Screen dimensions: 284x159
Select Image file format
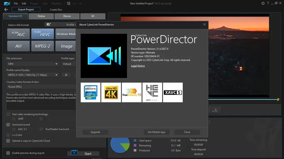point(66,46)
